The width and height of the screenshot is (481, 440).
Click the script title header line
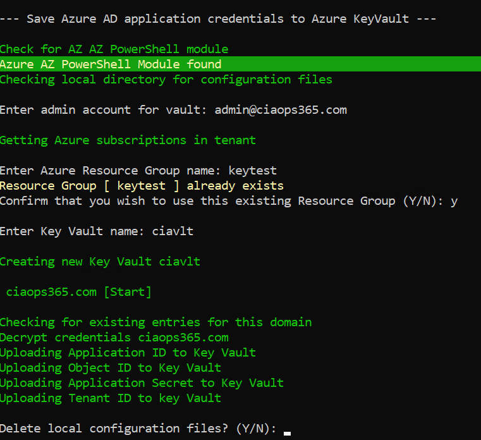[x=218, y=19]
